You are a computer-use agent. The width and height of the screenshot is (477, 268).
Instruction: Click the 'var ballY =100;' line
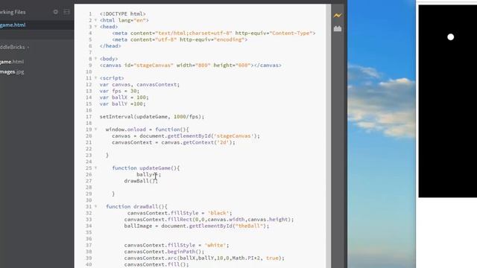click(x=122, y=104)
